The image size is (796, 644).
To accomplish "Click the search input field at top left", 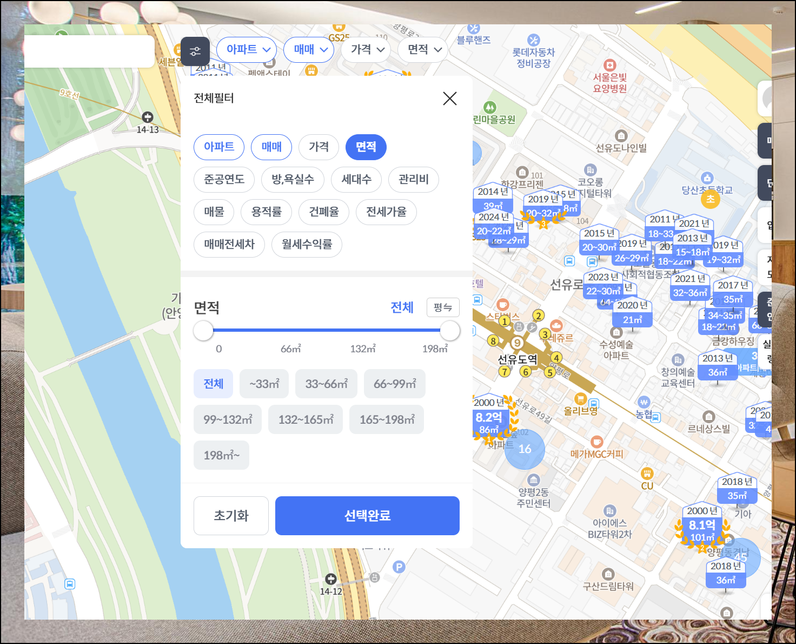I will [x=89, y=51].
